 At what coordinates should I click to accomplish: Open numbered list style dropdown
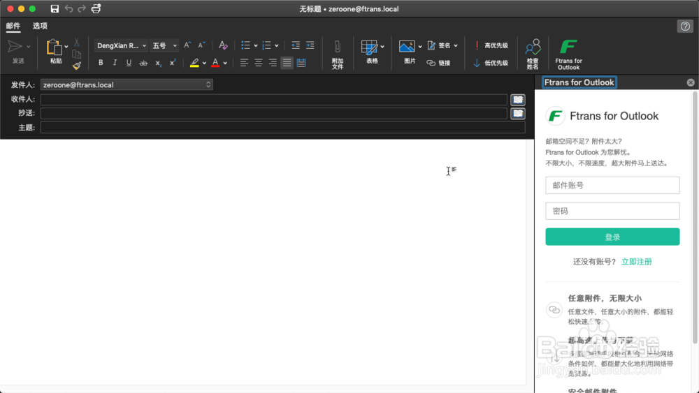276,45
